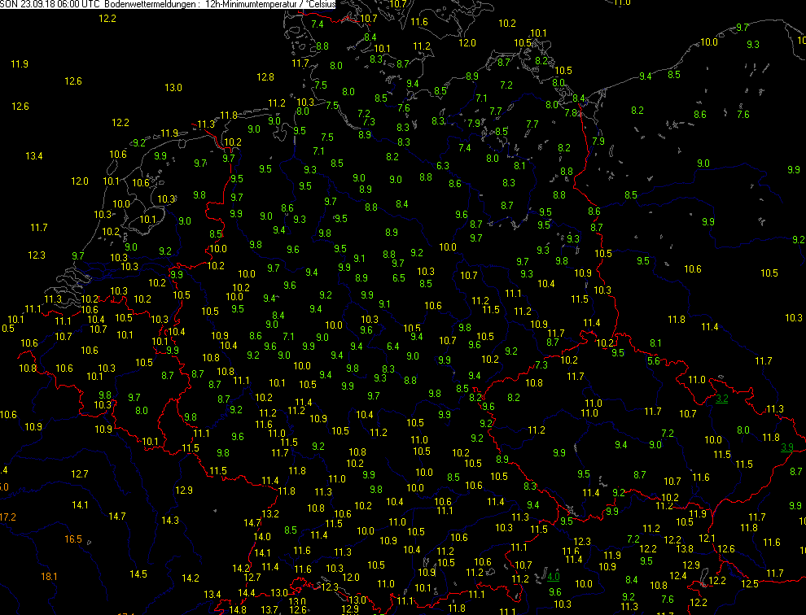Viewport: 806px width, 615px height.
Task: Click the 14.5 temperature reading
Action: point(138,574)
